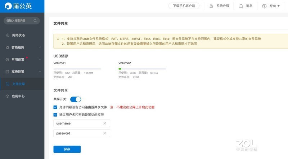Click the 文件系统: exfat text

(129, 77)
